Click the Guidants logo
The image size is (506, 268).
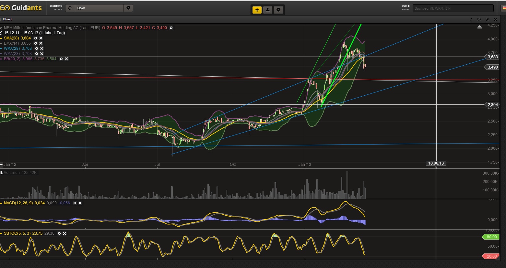pyautogui.click(x=21, y=8)
